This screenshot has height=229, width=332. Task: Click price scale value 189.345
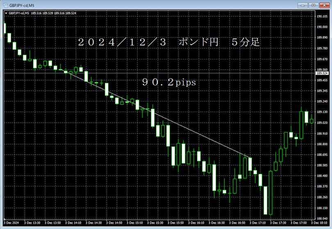click(x=322, y=91)
